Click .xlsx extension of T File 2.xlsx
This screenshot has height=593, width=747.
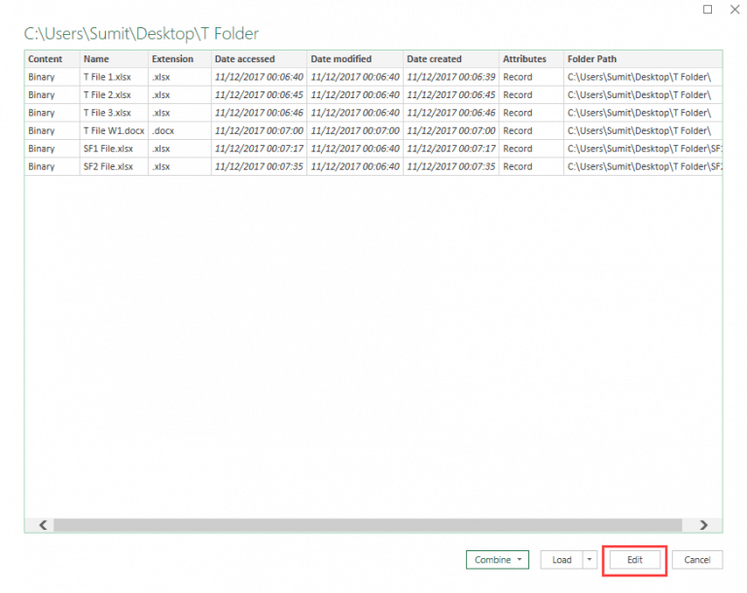pos(180,95)
